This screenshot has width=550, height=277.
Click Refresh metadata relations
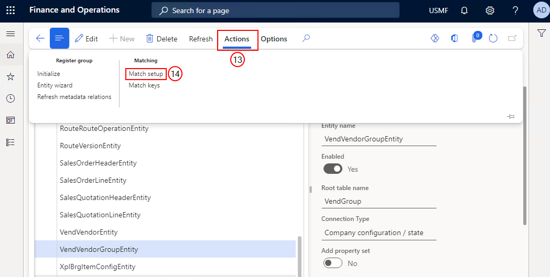tap(74, 97)
